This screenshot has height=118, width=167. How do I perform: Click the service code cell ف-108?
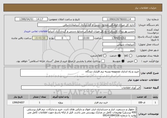click(x=142, y=103)
